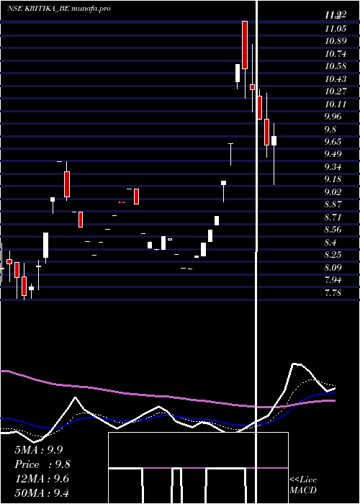Select the 8.56 axis label
360x504 pixels.
point(333,230)
